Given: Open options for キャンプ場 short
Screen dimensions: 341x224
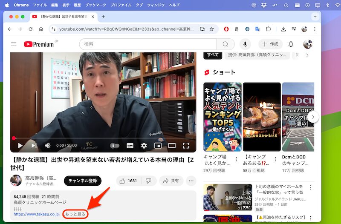Looking at the screenshot, I should 237,159.
